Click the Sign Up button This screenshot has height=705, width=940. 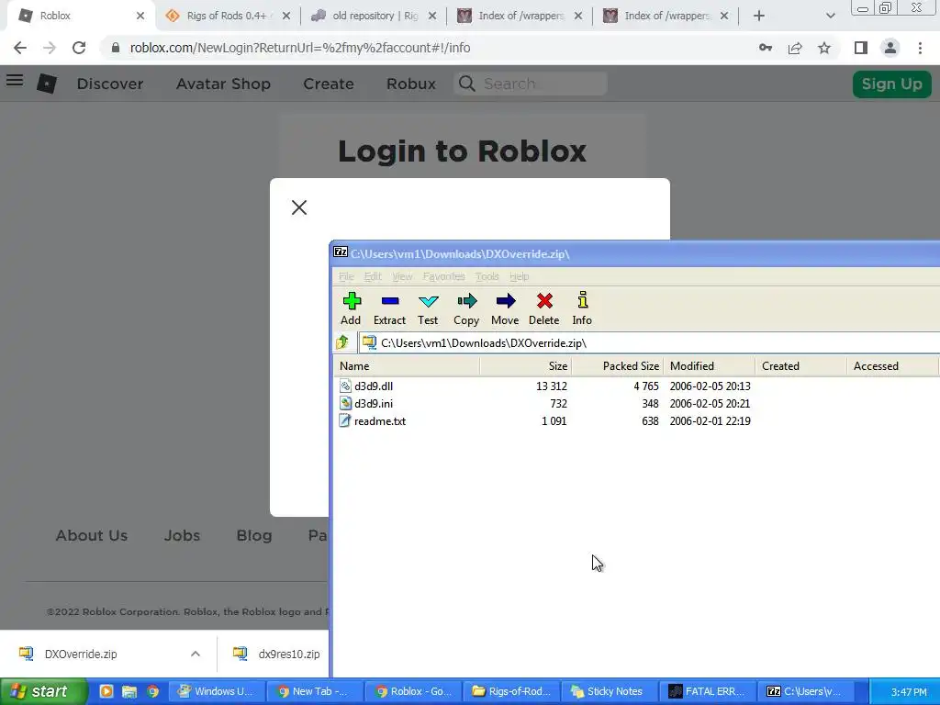tap(891, 84)
